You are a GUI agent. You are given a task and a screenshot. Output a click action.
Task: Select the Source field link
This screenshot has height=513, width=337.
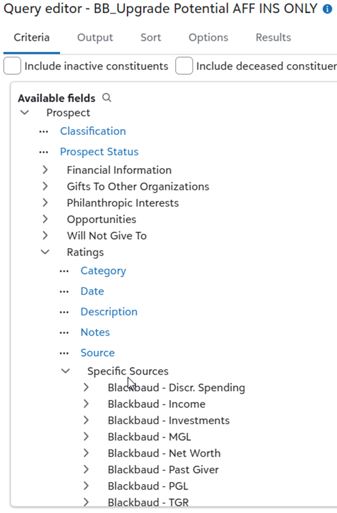click(98, 353)
